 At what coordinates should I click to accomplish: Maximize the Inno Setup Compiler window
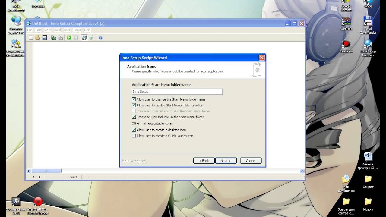pyautogui.click(x=295, y=24)
